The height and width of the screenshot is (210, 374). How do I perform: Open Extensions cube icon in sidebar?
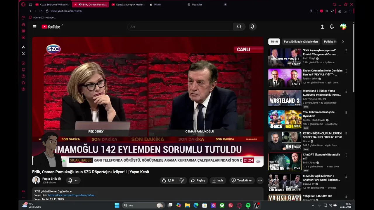click(23, 83)
